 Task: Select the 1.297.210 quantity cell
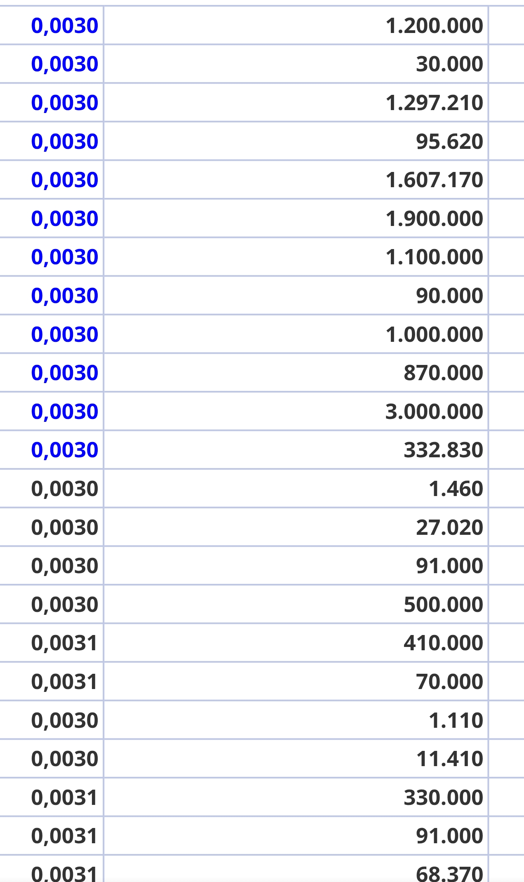[x=296, y=103]
